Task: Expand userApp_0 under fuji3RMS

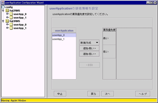Action: 7,24
